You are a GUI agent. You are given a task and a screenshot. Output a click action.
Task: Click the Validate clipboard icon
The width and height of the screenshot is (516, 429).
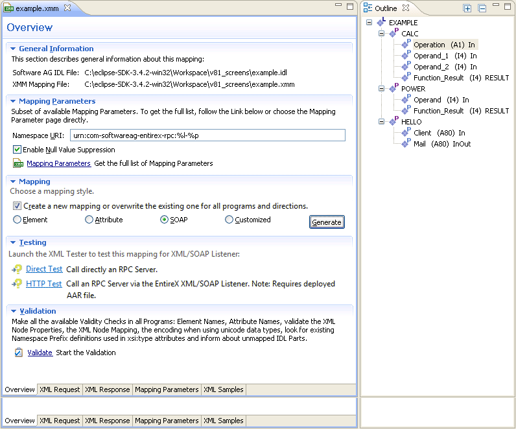pos(18,353)
